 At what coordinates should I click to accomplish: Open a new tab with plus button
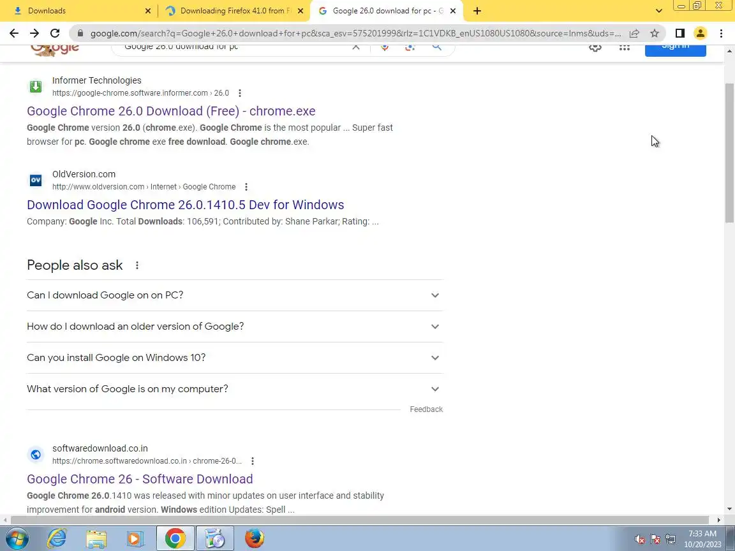[477, 11]
